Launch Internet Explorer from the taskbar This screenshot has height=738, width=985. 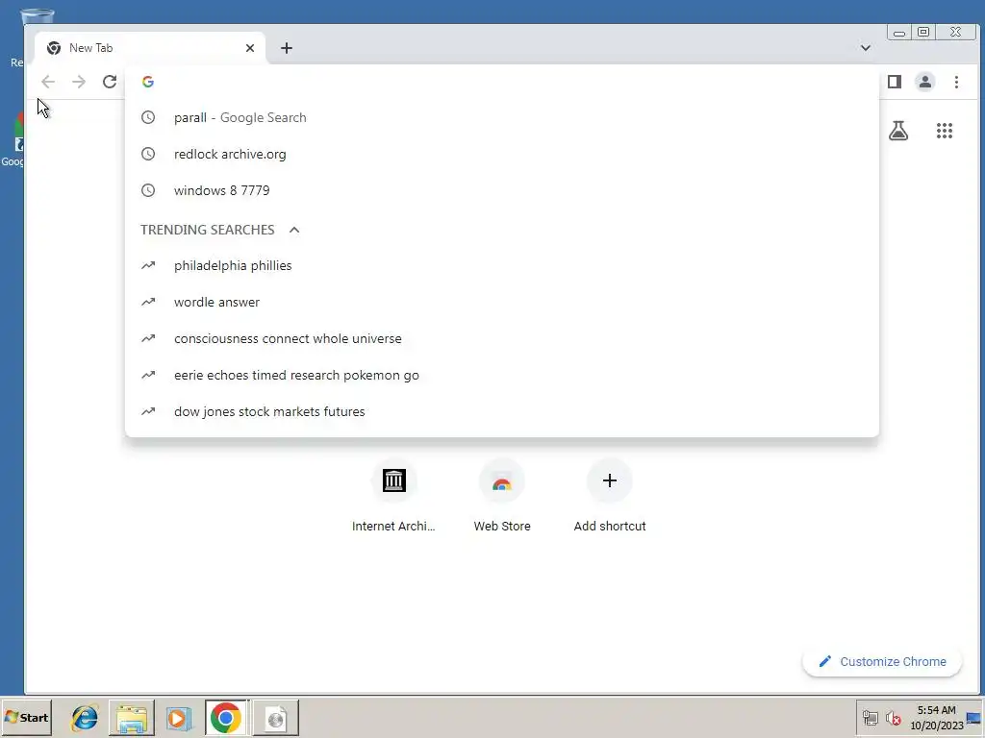click(85, 717)
